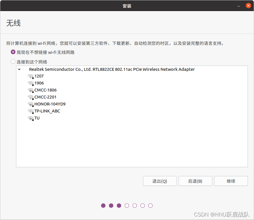254x220 pixels.
Task: Click the 退出(Q) button to quit installation
Action: (160, 181)
